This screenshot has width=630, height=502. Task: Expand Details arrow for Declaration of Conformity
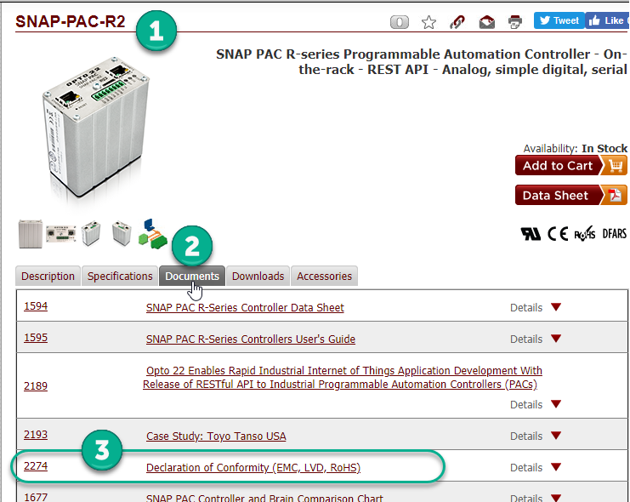pos(556,466)
